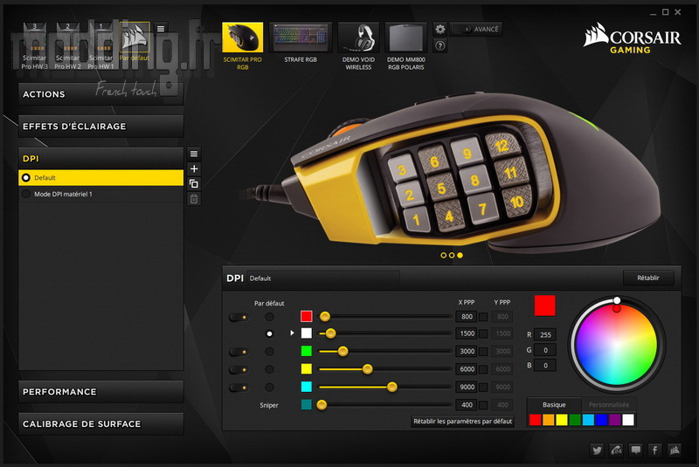Expand the Performance section

coord(100,392)
